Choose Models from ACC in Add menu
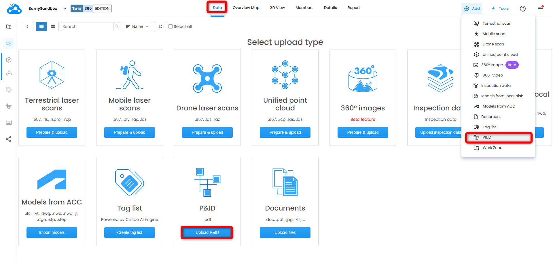 point(498,106)
